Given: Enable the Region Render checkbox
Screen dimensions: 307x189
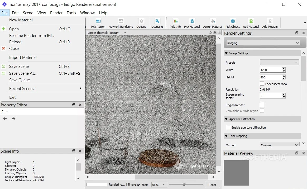Looking at the screenshot, I should coord(262,105).
